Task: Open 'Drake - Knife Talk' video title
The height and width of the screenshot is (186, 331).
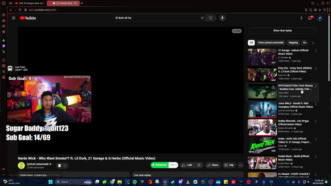Action: (x=295, y=140)
